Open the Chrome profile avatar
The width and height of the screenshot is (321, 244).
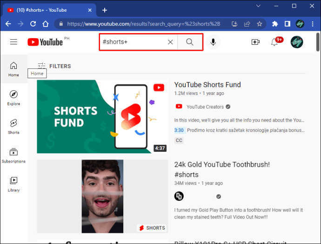(300, 24)
